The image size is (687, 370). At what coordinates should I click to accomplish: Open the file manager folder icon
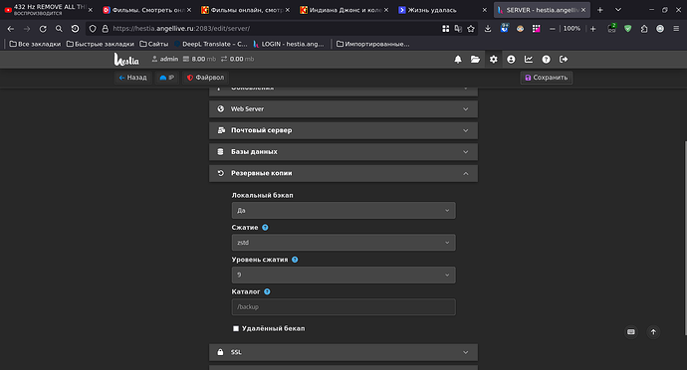click(x=475, y=59)
